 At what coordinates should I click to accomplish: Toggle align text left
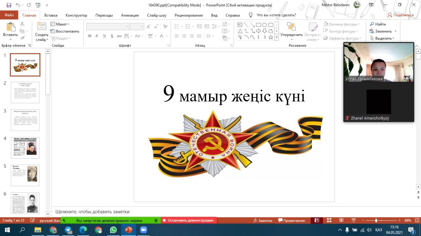177,36
